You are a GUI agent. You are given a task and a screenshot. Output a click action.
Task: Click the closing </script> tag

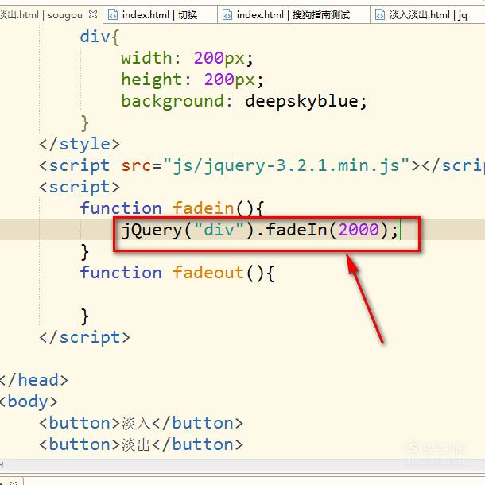[x=84, y=337]
